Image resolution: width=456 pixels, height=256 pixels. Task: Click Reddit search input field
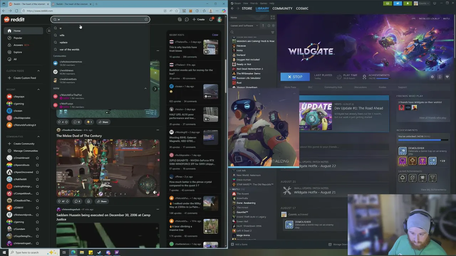(100, 19)
